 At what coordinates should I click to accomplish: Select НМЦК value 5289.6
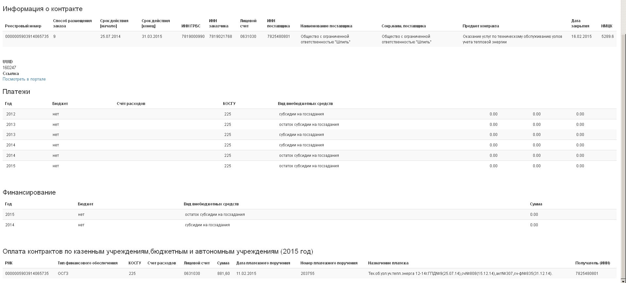[608, 37]
